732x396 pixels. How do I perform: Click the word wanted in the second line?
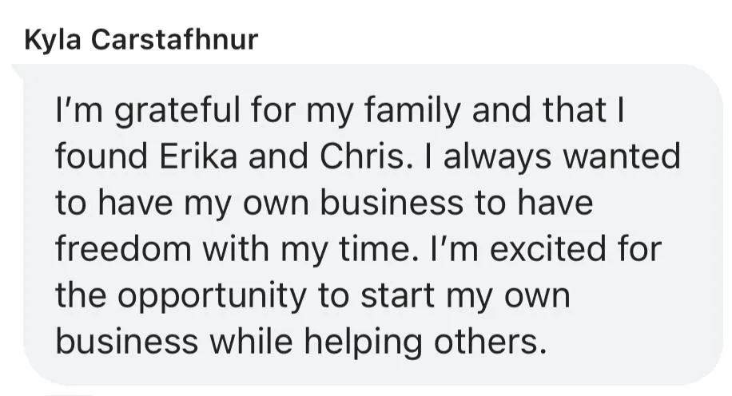622,156
